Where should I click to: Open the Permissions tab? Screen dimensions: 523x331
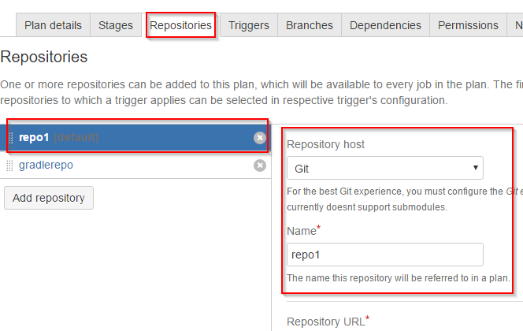468,25
